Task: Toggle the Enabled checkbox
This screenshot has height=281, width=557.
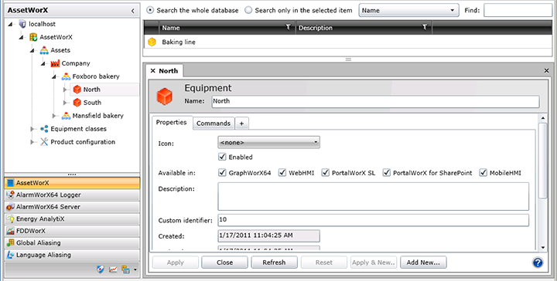Action: [x=222, y=157]
